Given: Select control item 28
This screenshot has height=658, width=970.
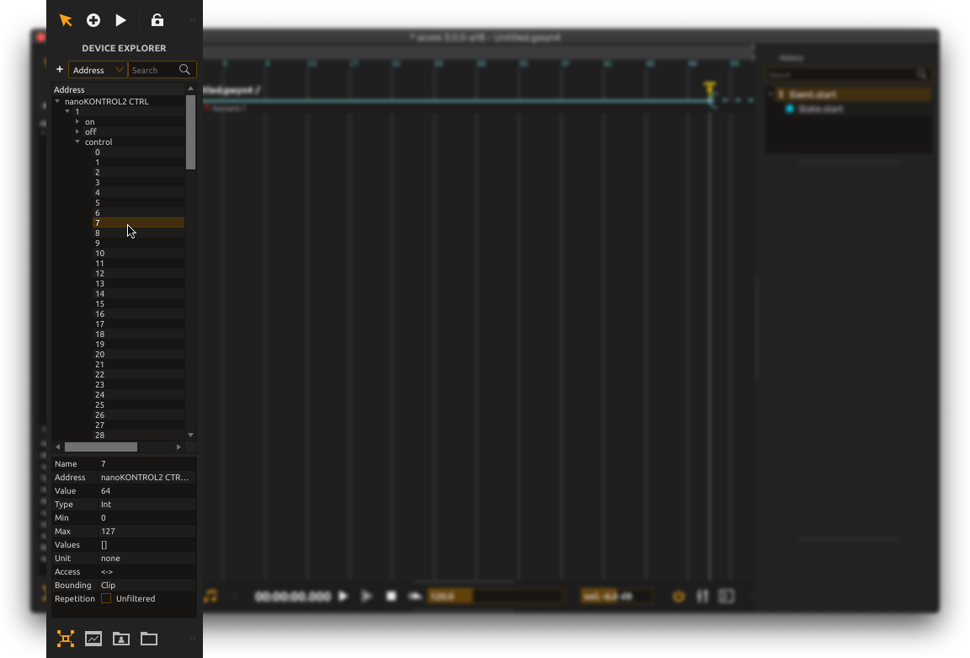Looking at the screenshot, I should click(139, 436).
